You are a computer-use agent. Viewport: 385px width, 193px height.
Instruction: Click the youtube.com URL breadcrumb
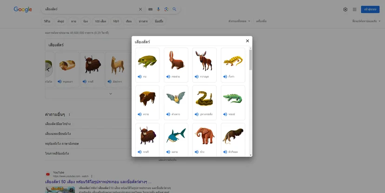71,176
